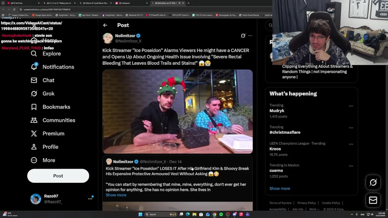Screen dimensions: 388x218
Task: Expand system tray hidden icons chevron
Action: (352, 214)
